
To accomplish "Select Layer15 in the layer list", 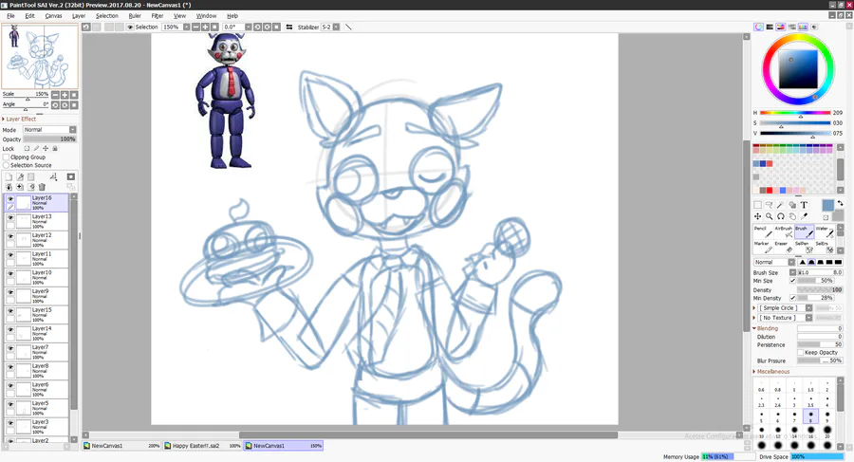I will pyautogui.click(x=36, y=314).
